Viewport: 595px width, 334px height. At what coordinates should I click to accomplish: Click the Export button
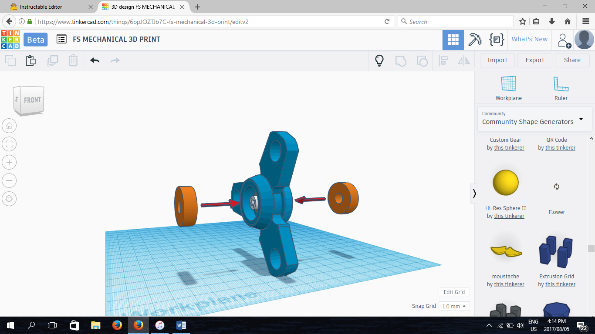click(x=534, y=60)
